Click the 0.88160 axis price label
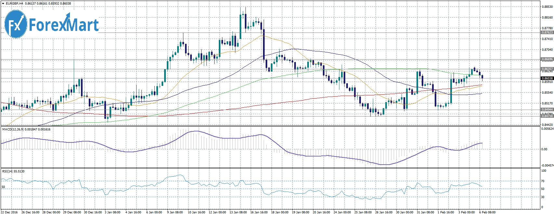554x216 pixels. click(x=547, y=18)
